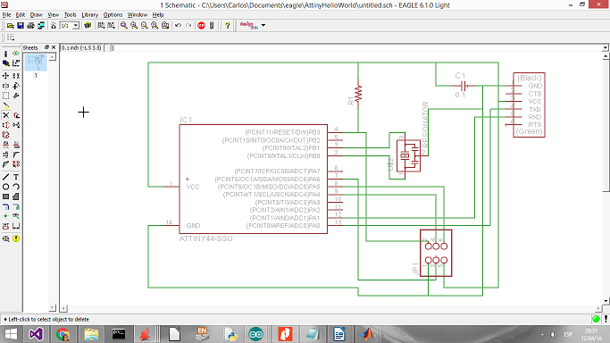Switch to board view icon
The image size is (610, 343).
[54, 25]
